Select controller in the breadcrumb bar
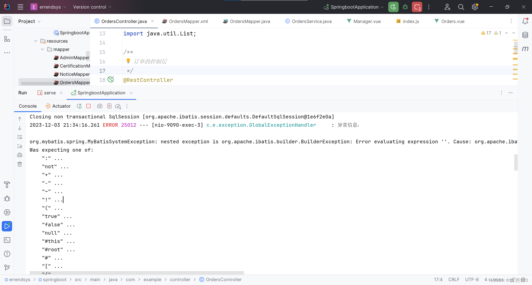This screenshot has height=285, width=532. click(x=180, y=279)
